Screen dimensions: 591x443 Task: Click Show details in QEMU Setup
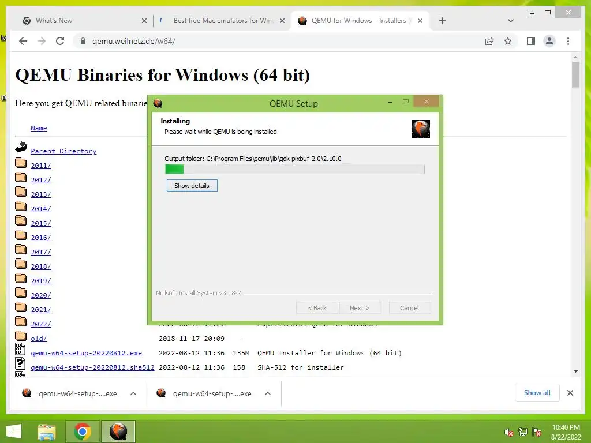tap(192, 186)
